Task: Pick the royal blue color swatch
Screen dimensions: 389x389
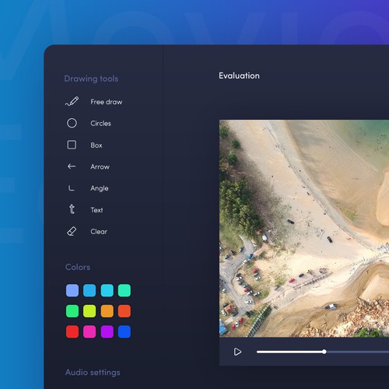Action: click(124, 331)
